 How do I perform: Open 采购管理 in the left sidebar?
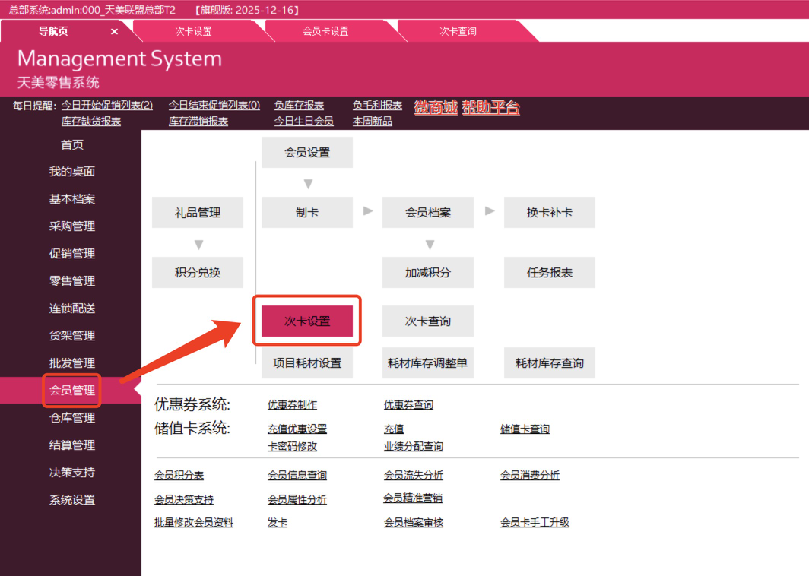tap(72, 226)
